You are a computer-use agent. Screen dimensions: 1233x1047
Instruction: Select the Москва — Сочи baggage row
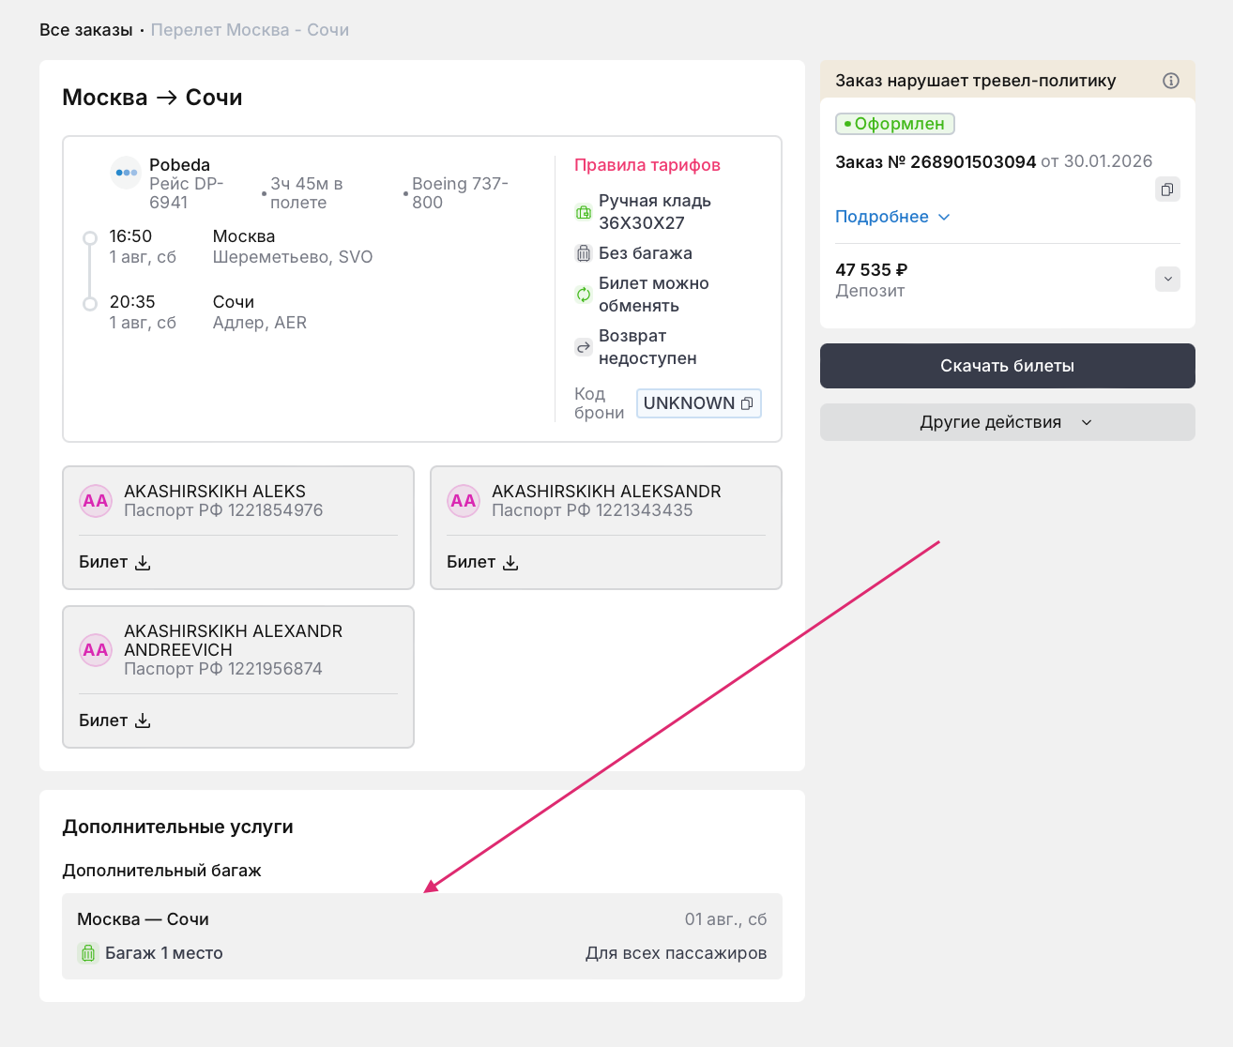click(x=421, y=936)
